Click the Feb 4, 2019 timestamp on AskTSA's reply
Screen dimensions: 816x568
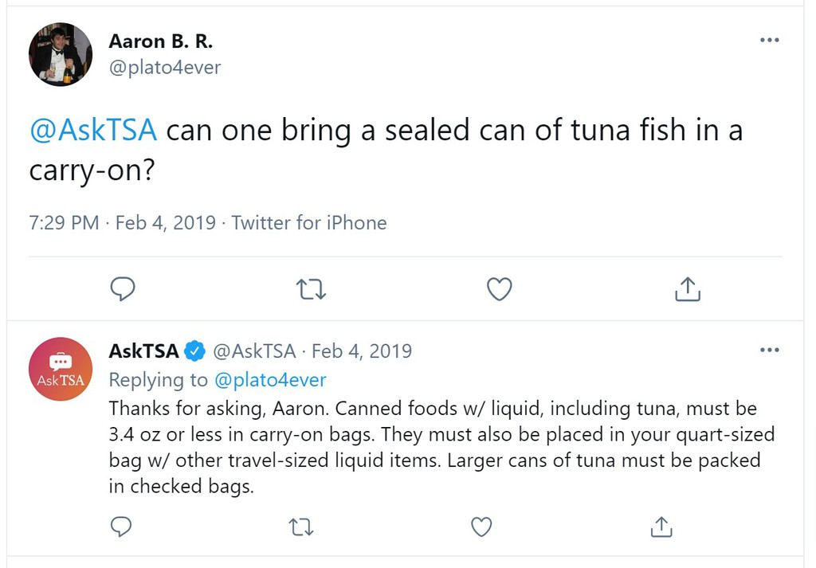coord(362,351)
